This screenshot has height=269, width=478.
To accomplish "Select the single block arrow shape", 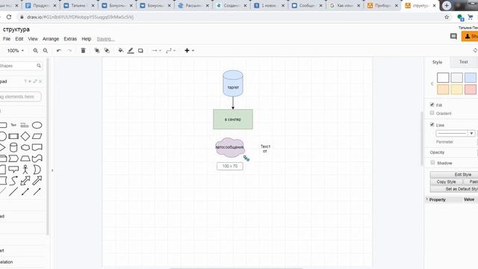I will pos(37,181).
